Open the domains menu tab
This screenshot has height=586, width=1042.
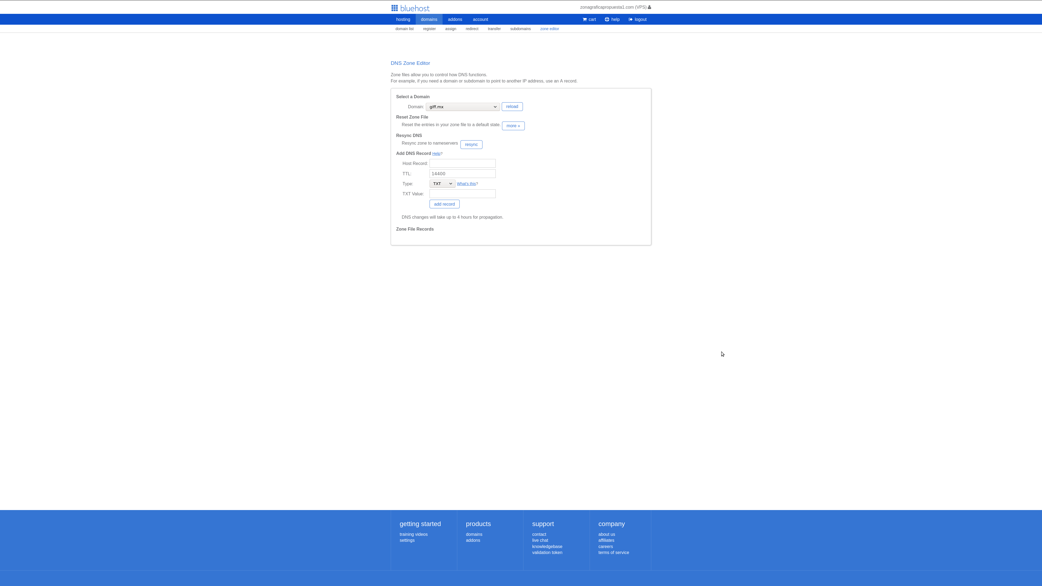click(429, 20)
